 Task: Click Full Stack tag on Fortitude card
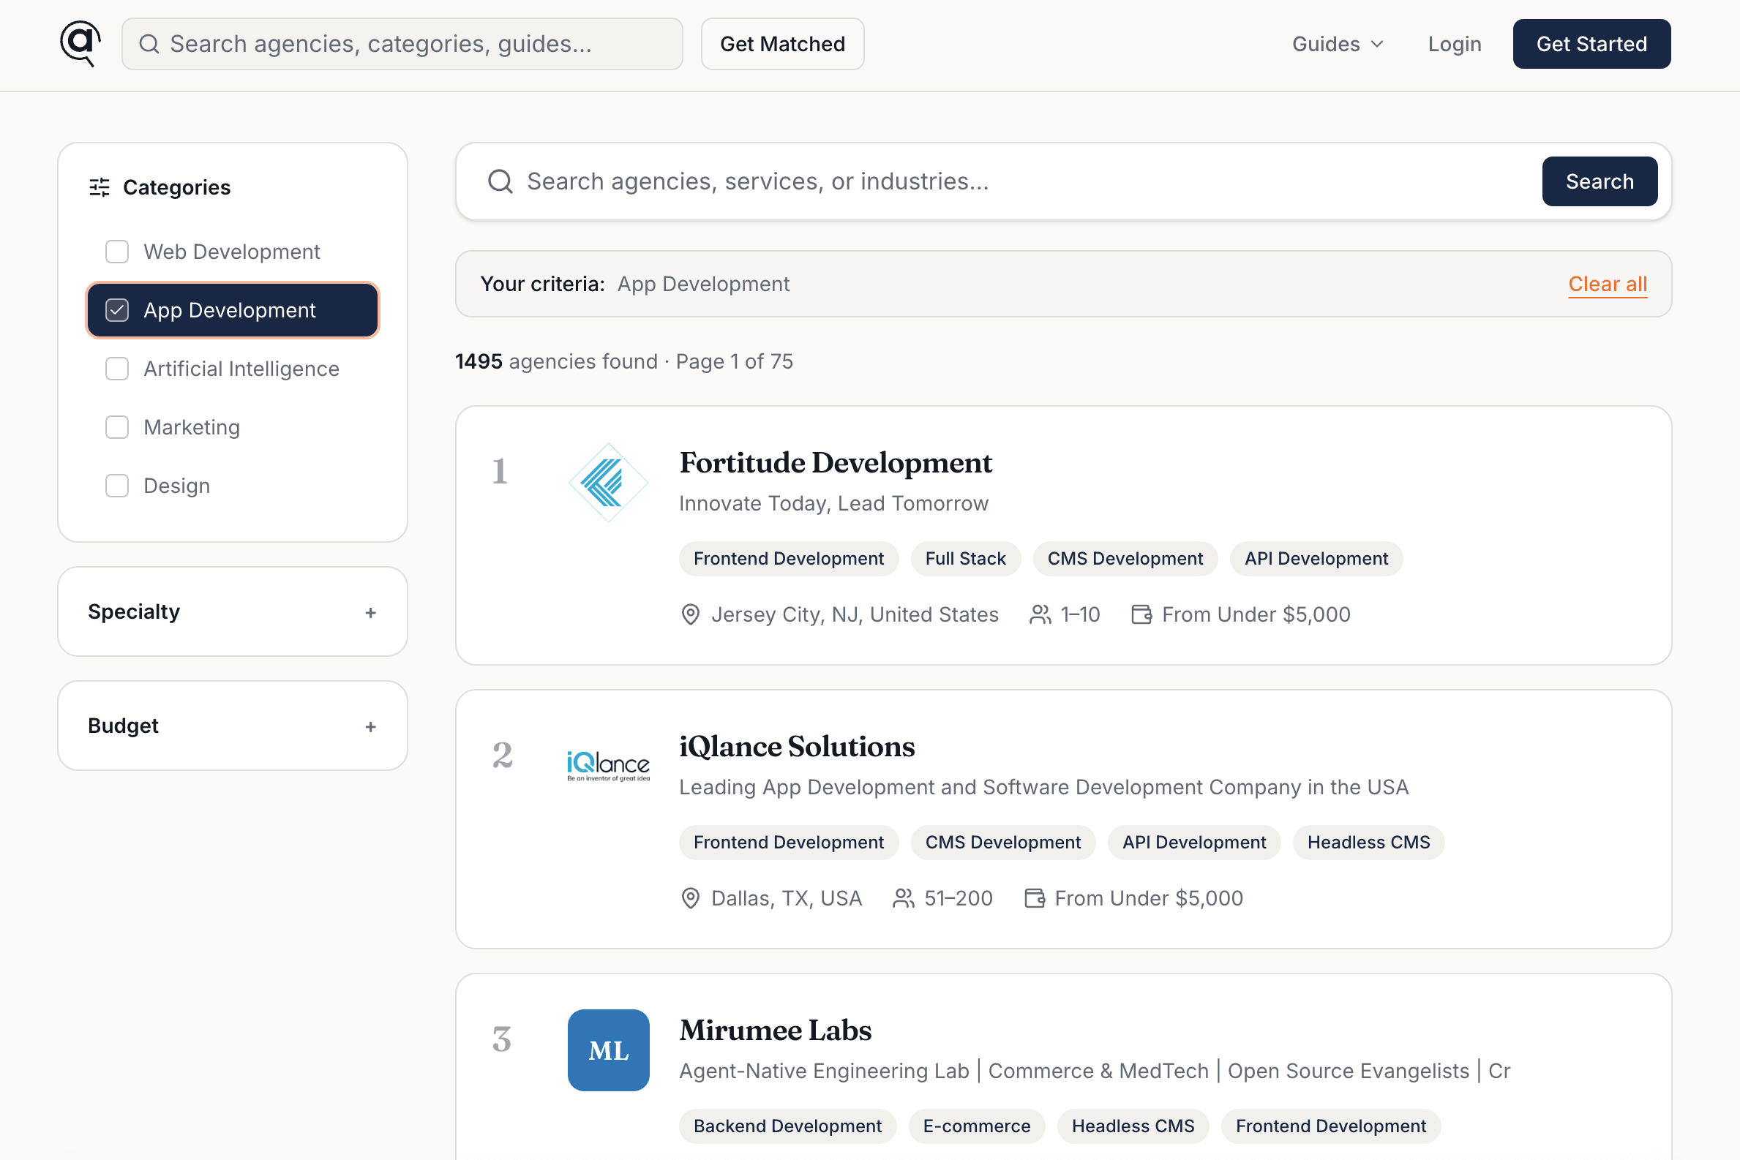click(x=965, y=559)
